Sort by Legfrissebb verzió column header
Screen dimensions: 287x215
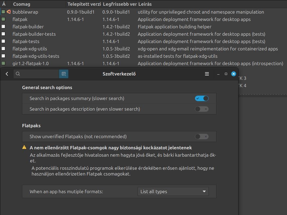tap(119, 4)
